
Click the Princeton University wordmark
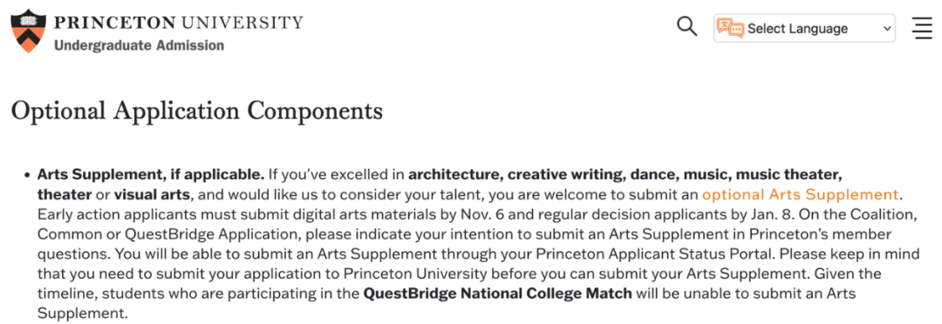pos(179,24)
